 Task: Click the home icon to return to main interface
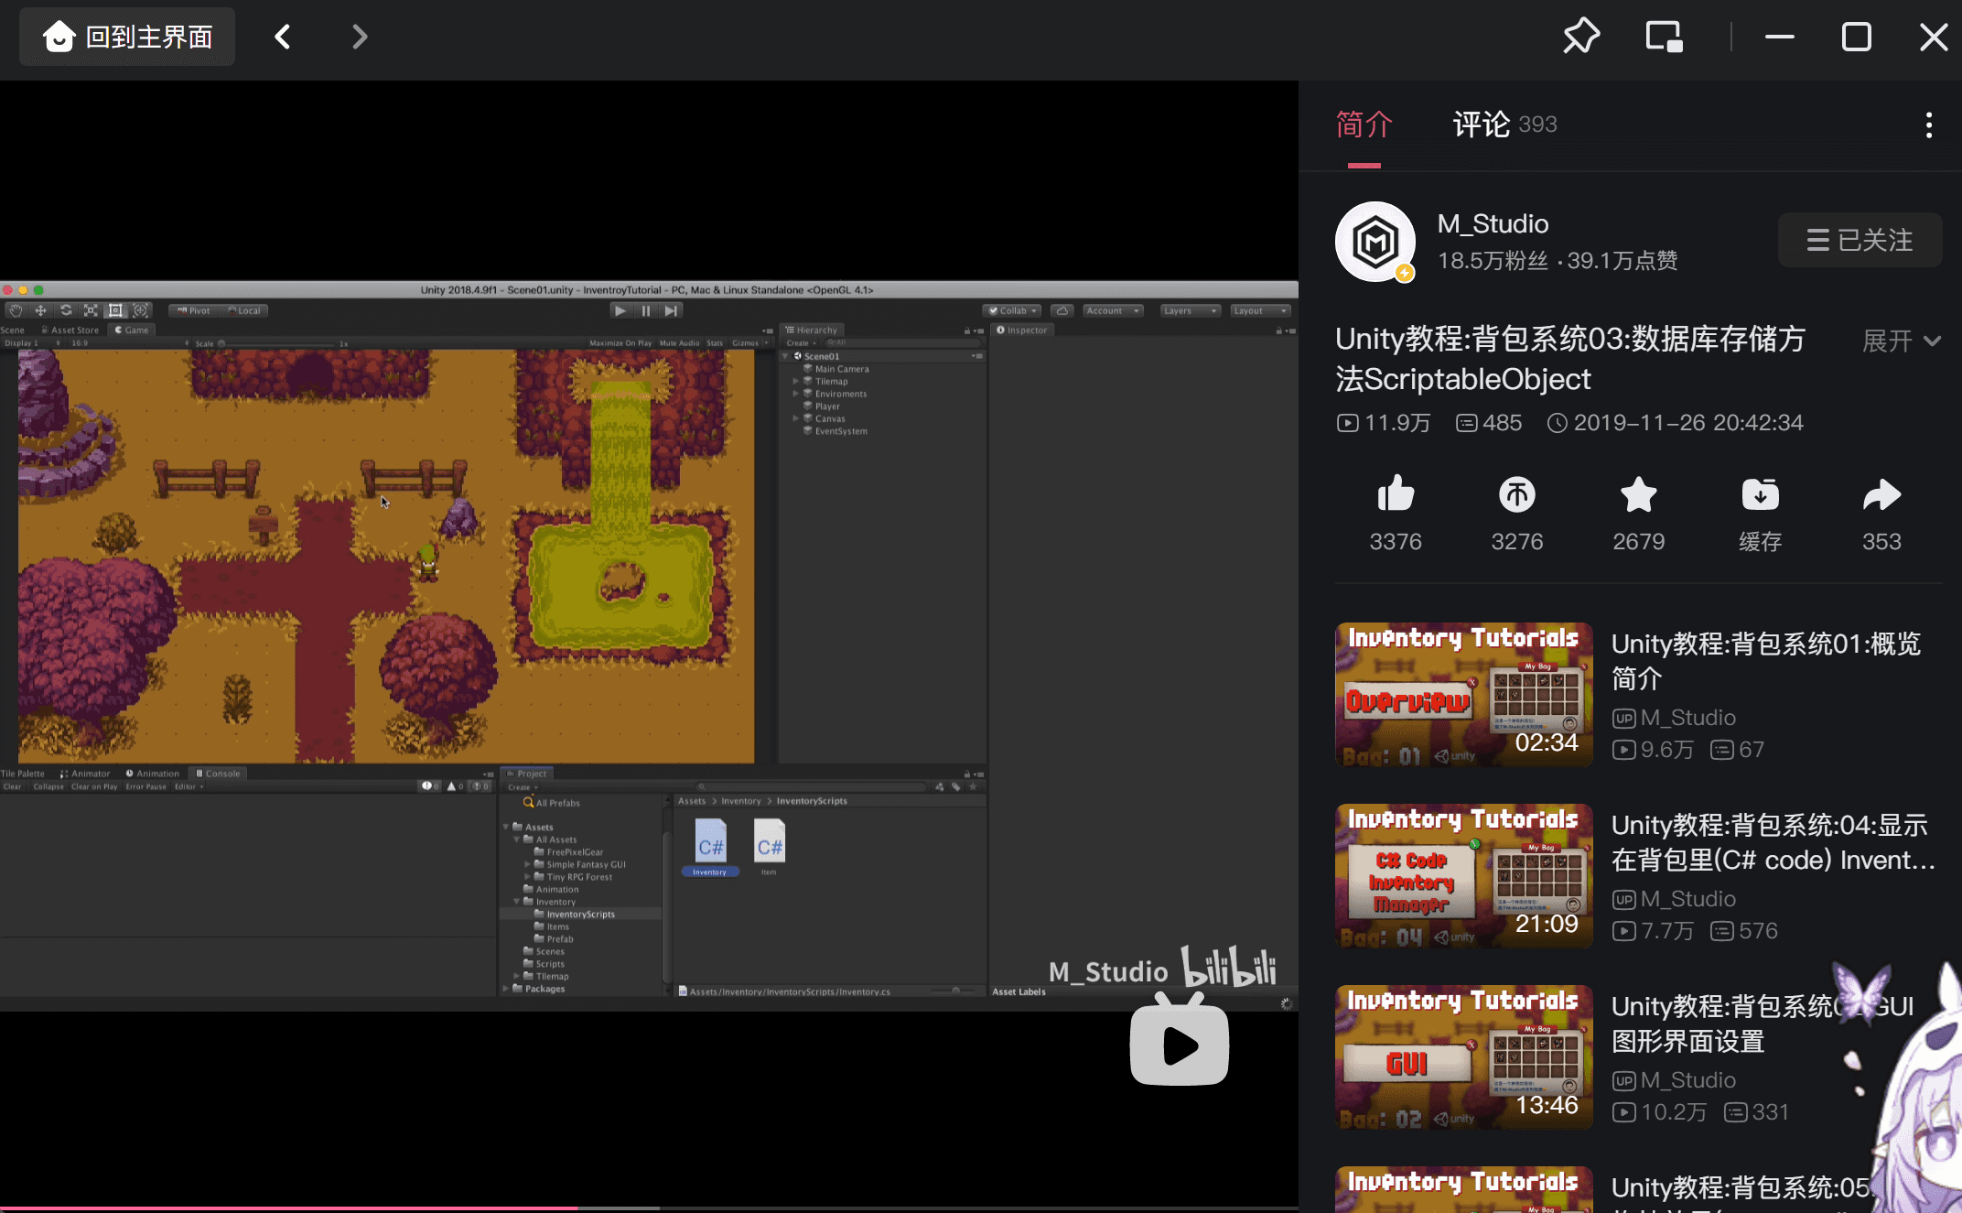[59, 37]
